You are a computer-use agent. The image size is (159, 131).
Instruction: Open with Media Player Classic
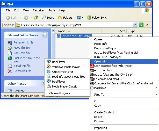tap(67, 86)
